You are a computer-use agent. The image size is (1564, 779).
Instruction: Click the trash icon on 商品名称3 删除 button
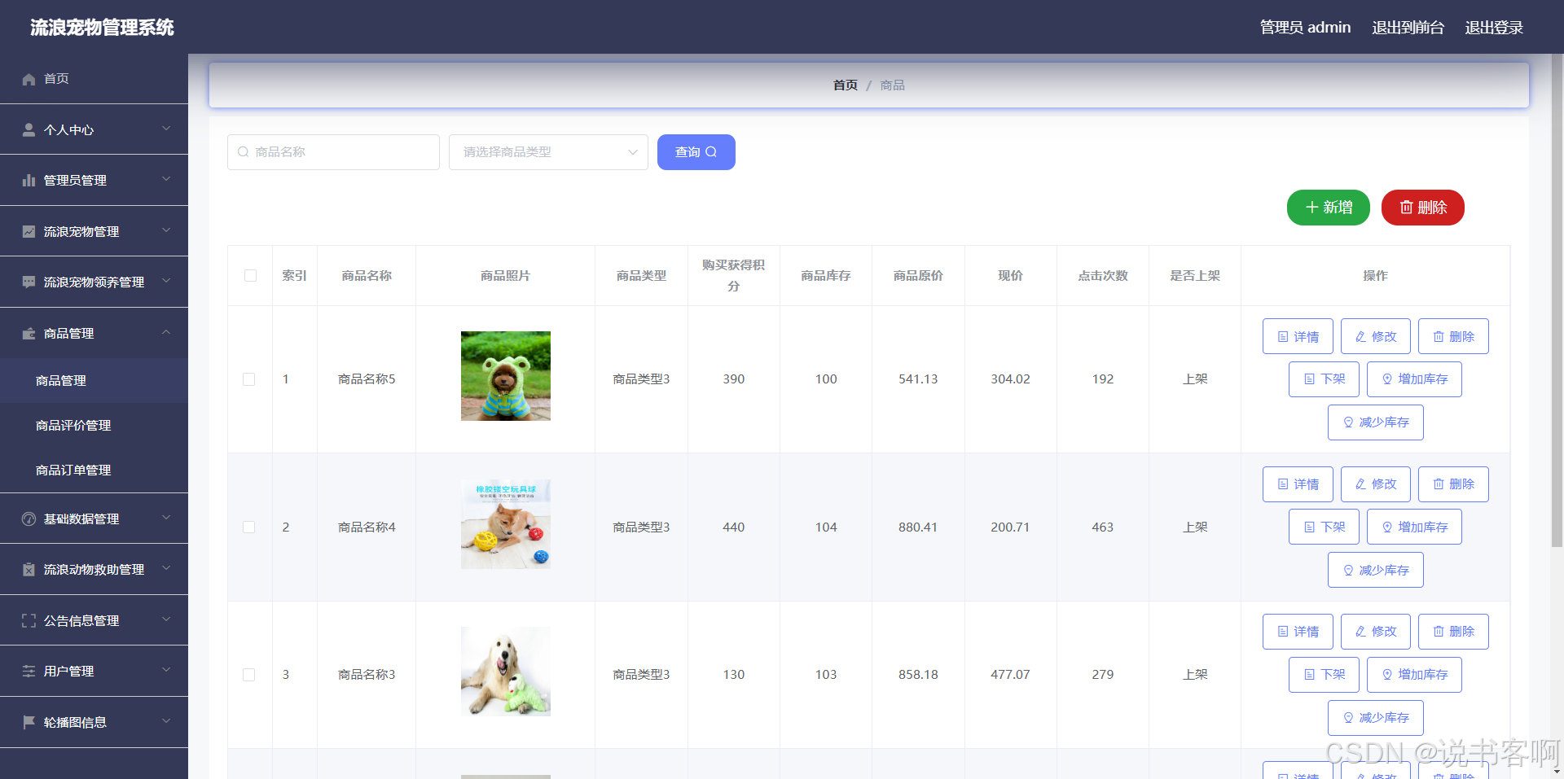(x=1439, y=632)
